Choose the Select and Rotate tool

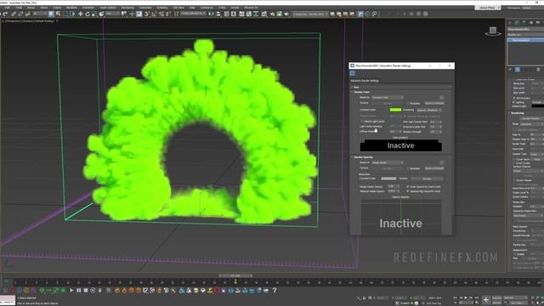click(x=88, y=14)
